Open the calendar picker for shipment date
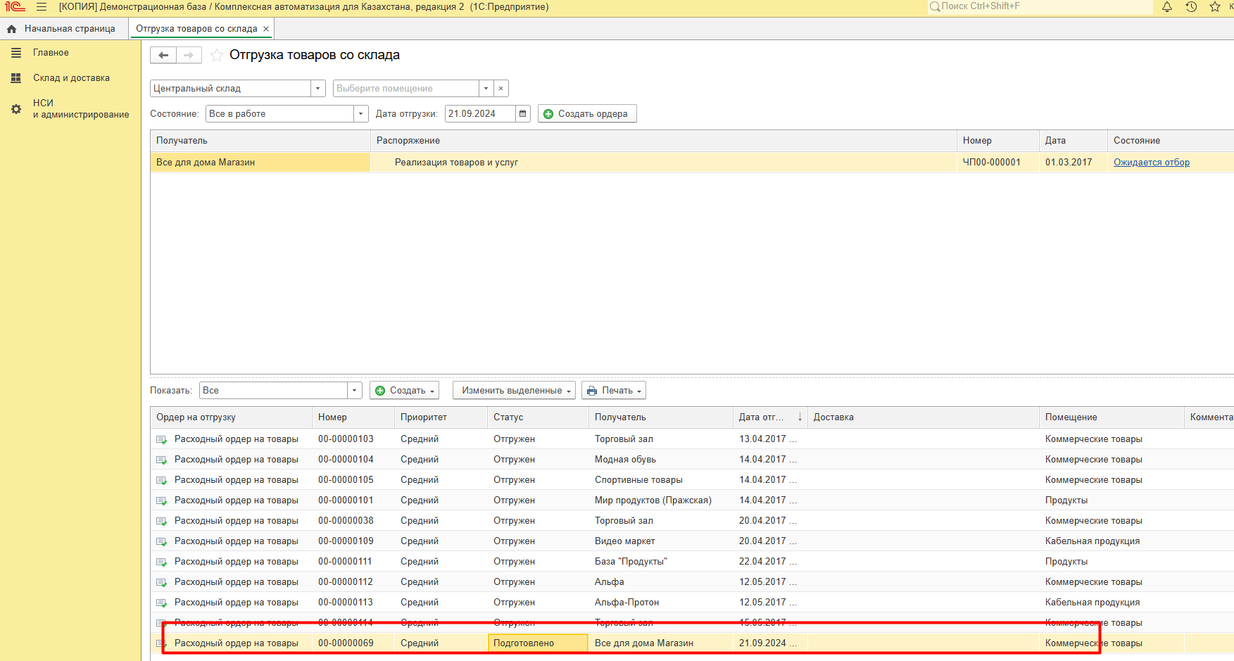This screenshot has width=1234, height=661. click(x=522, y=114)
